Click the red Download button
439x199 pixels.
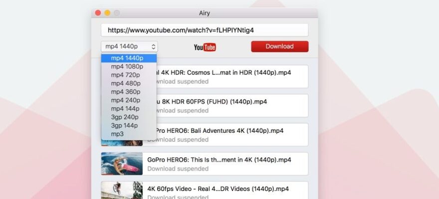tap(279, 47)
